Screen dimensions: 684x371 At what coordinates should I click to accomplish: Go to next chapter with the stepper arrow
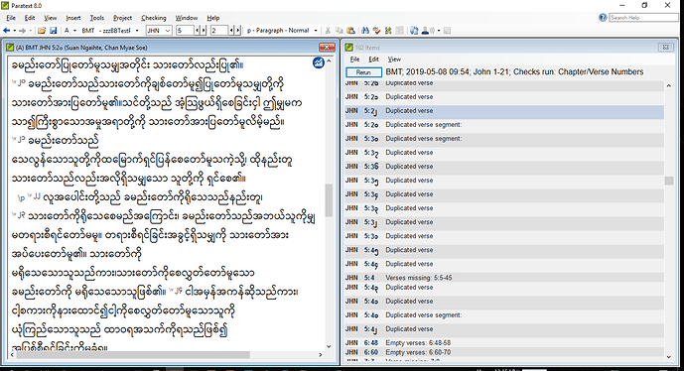pos(204,31)
